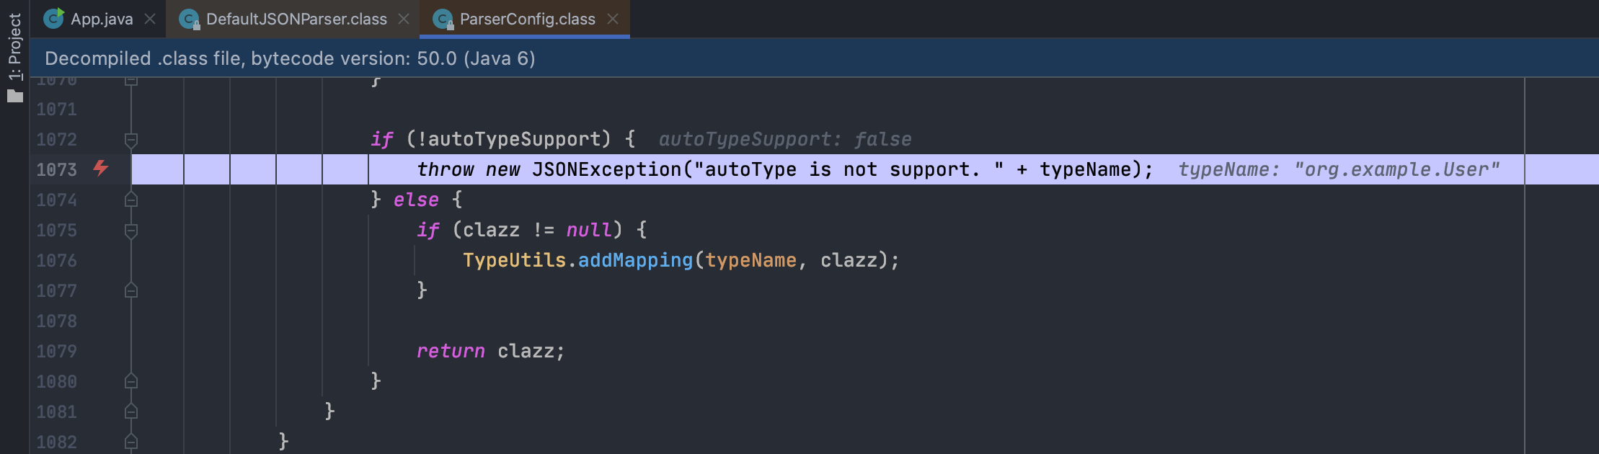The height and width of the screenshot is (454, 1599).
Task: Click the fold marker on line 1080
Action: [131, 380]
